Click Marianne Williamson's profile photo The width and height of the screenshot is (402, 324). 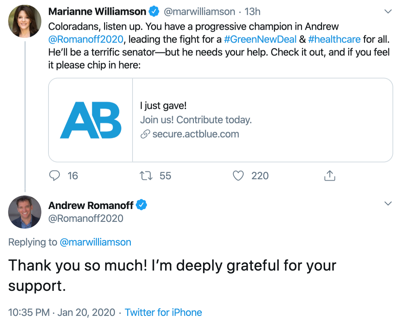(x=25, y=21)
